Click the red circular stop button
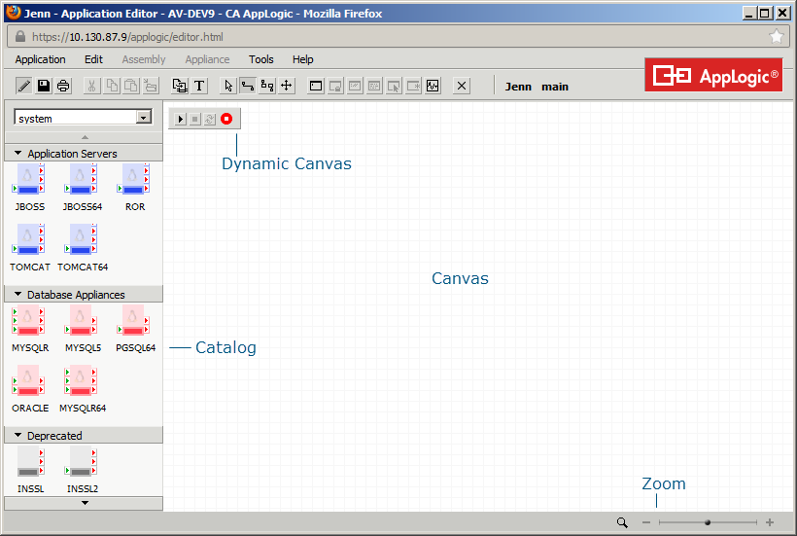Image resolution: width=797 pixels, height=536 pixels. 226,119
